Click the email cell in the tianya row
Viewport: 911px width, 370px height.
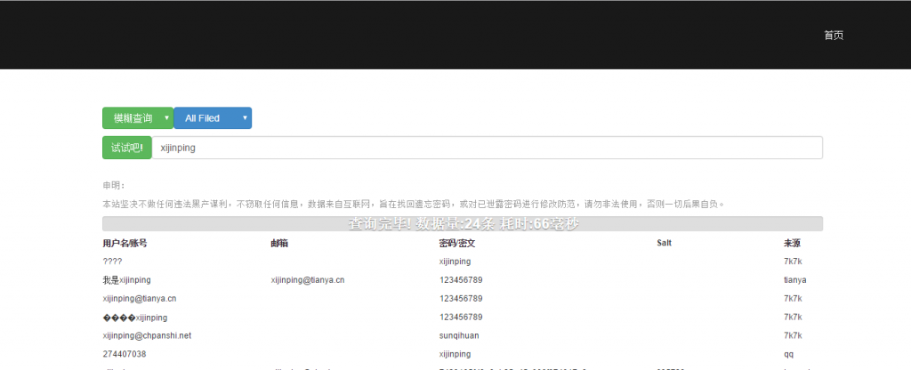tap(307, 280)
